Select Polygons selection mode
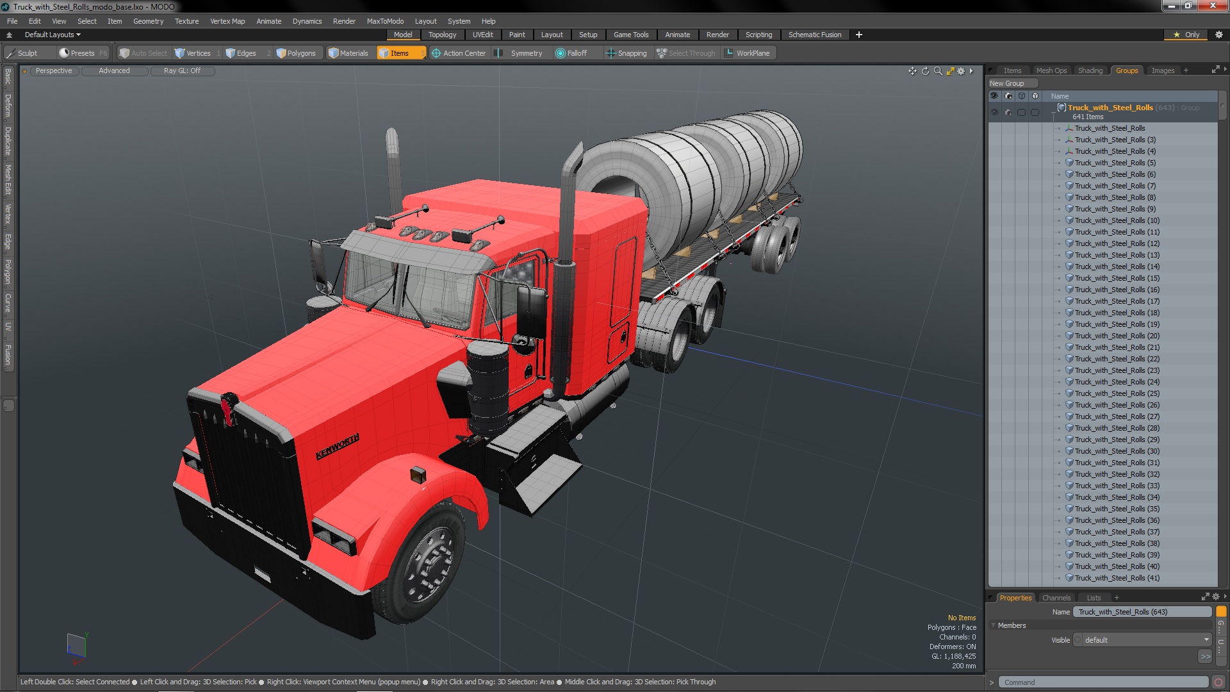 (x=296, y=53)
